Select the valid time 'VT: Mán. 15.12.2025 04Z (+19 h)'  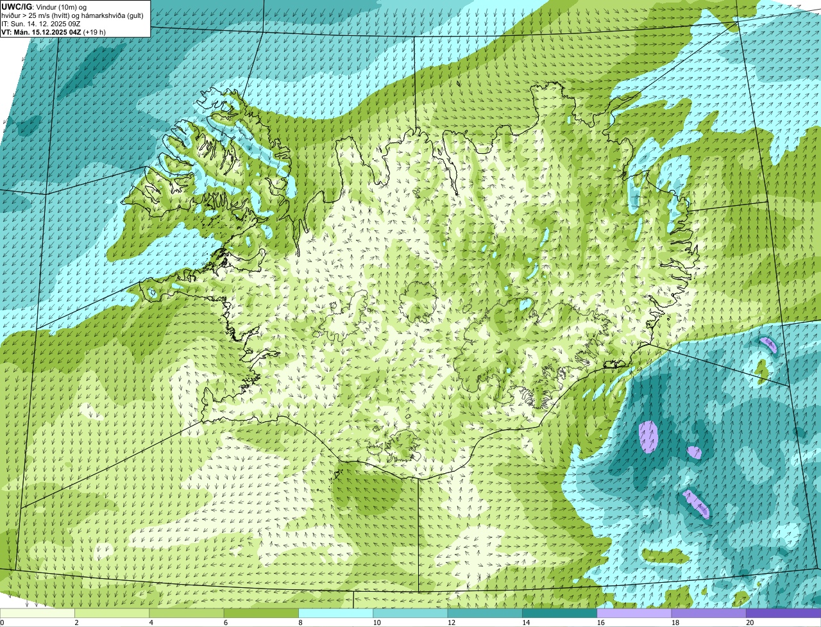pyautogui.click(x=54, y=31)
